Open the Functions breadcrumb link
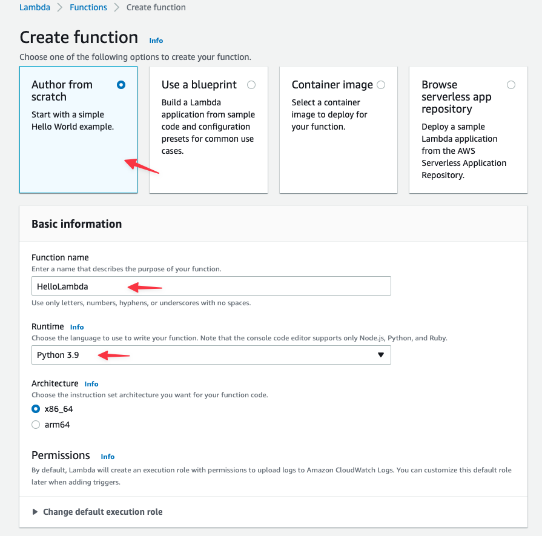 [88, 7]
